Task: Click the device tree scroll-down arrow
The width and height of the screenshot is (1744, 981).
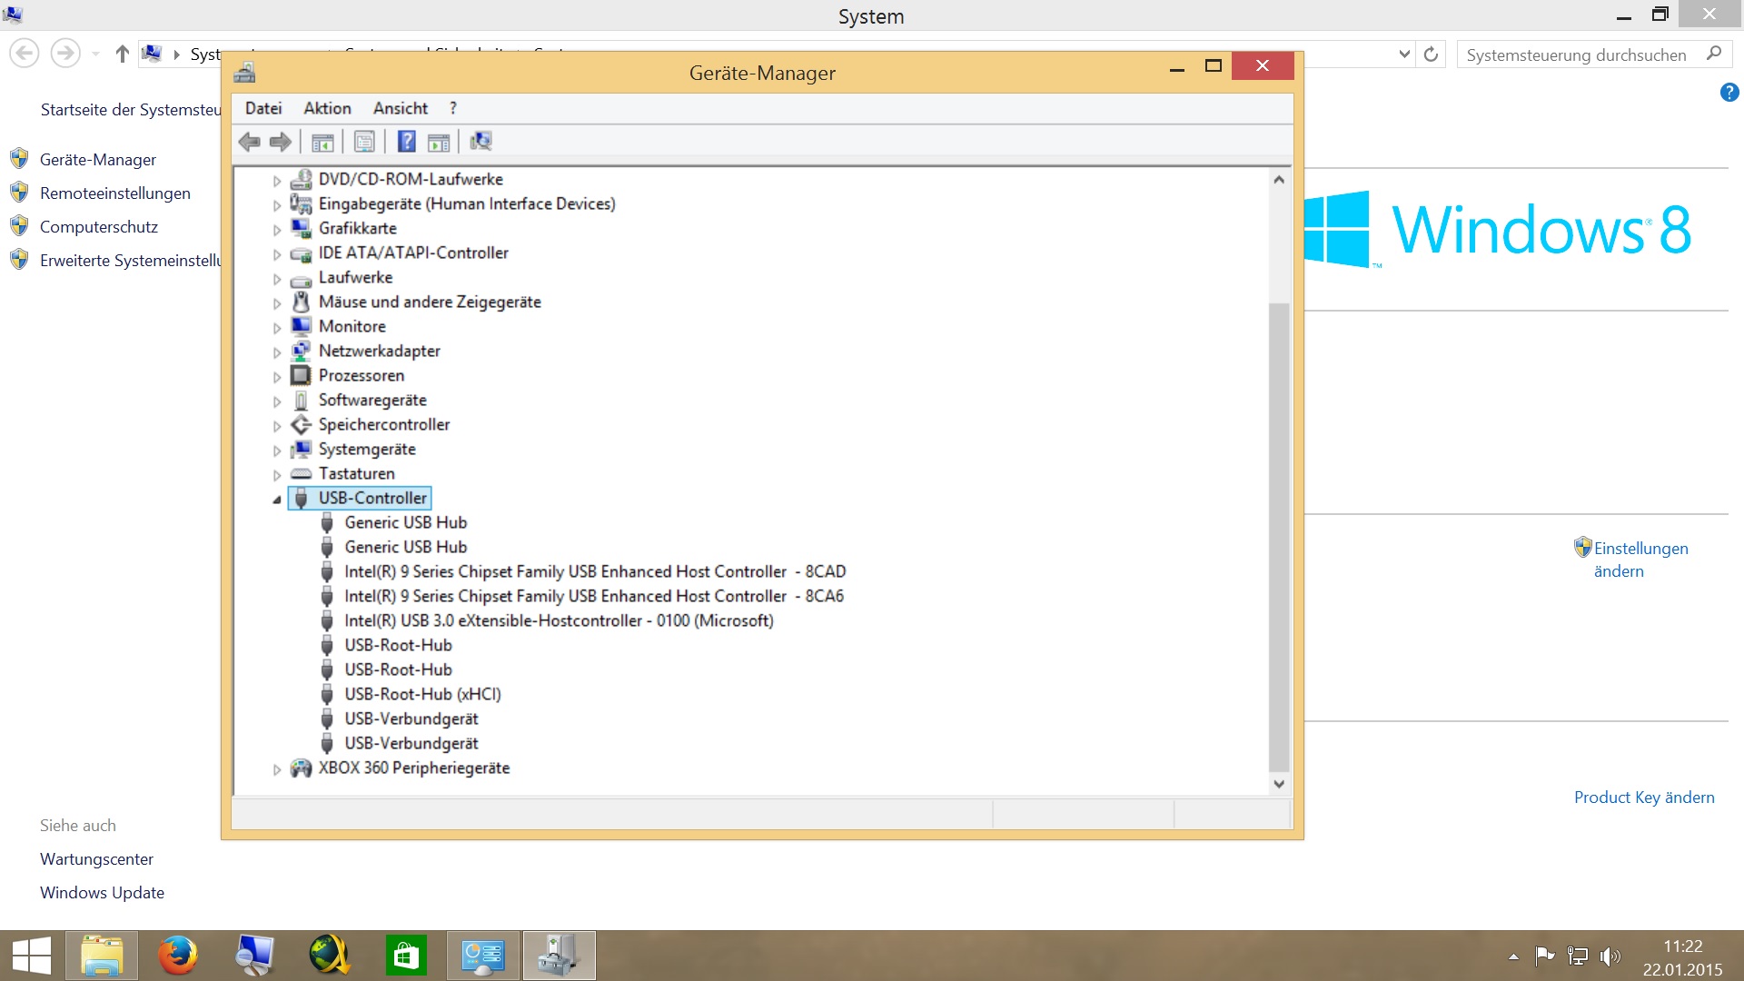Action: tap(1279, 784)
